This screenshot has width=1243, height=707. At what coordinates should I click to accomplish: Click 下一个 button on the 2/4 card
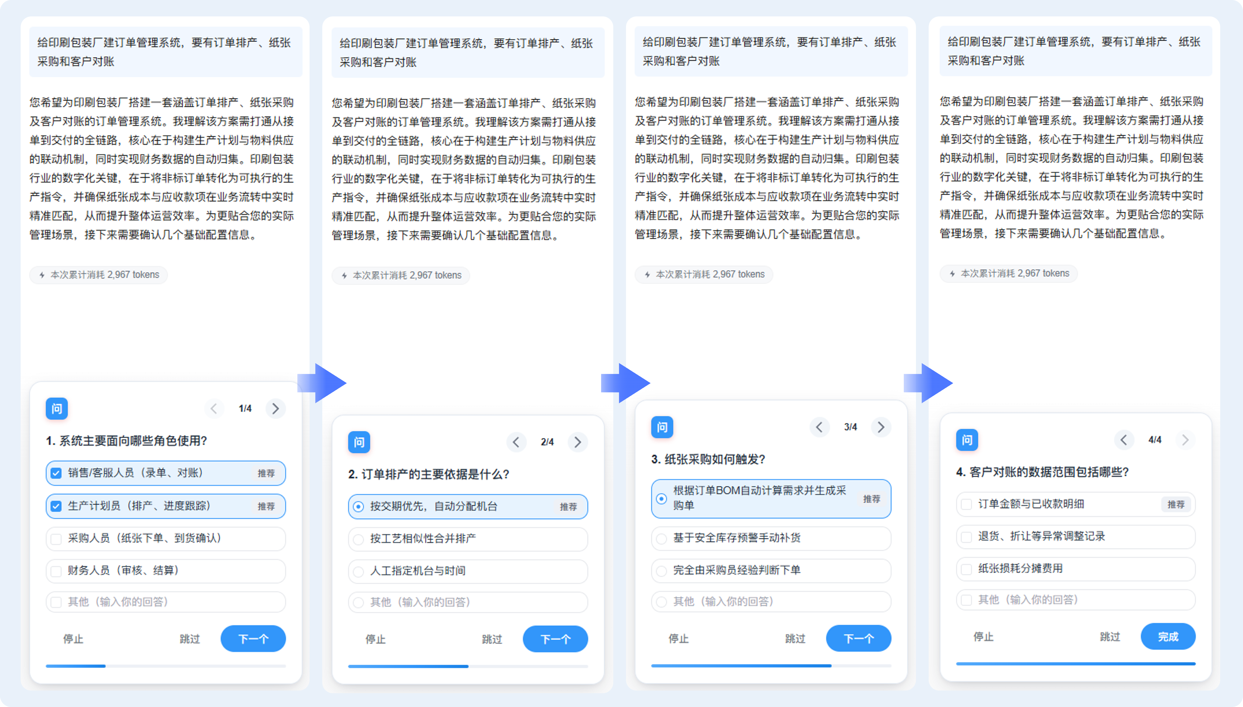(556, 639)
